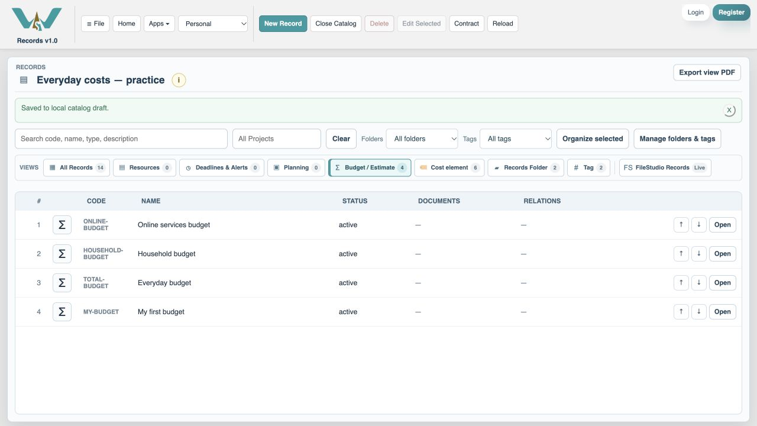Switch to the Tag view

click(588, 167)
